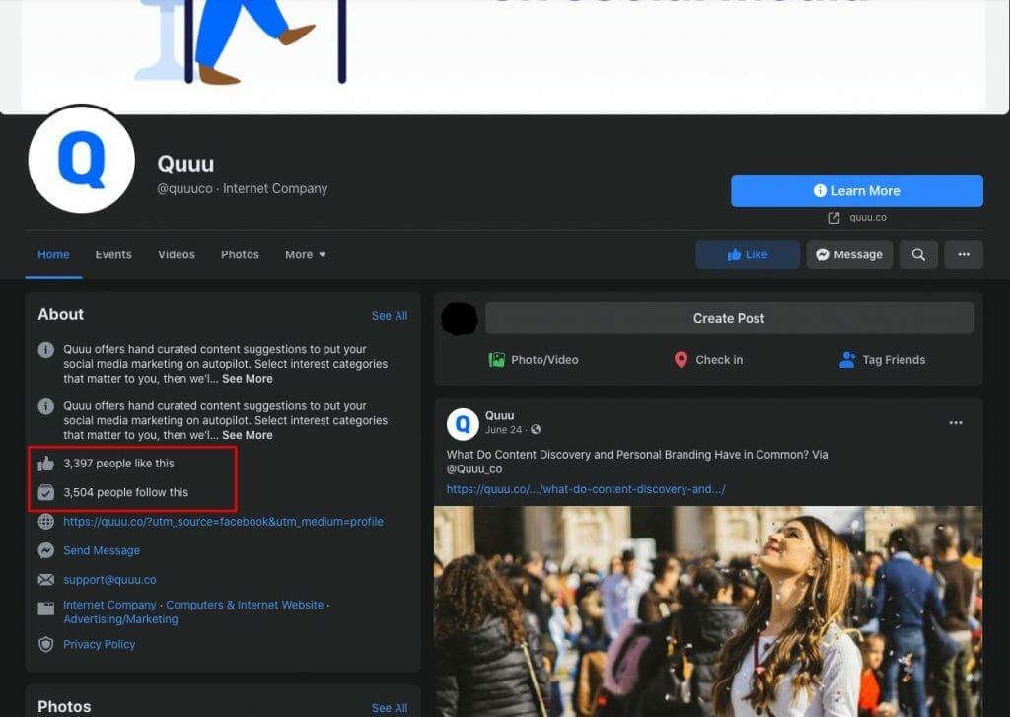The width and height of the screenshot is (1010, 717).
Task: Open the Photos tab
Action: click(240, 254)
